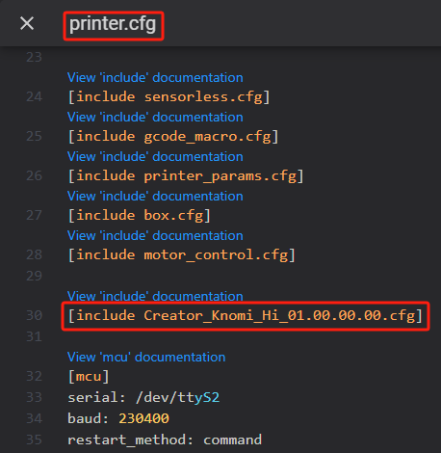This screenshot has width=441, height=453.
Task: Place cursor in include gcode_macro.cfg line
Action: (x=173, y=137)
